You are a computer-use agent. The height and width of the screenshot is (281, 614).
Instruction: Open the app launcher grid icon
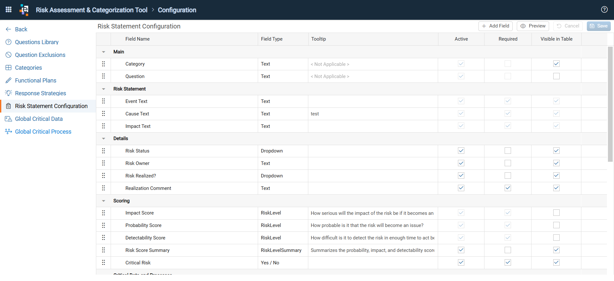[x=9, y=10]
